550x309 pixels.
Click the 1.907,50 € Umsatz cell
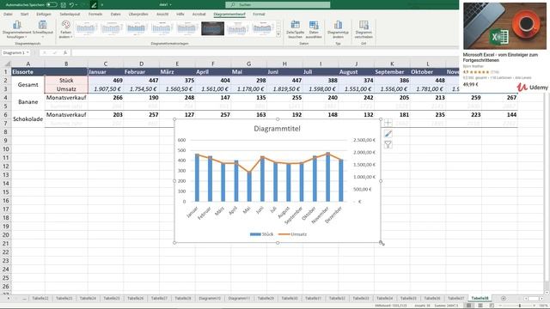tap(106, 89)
